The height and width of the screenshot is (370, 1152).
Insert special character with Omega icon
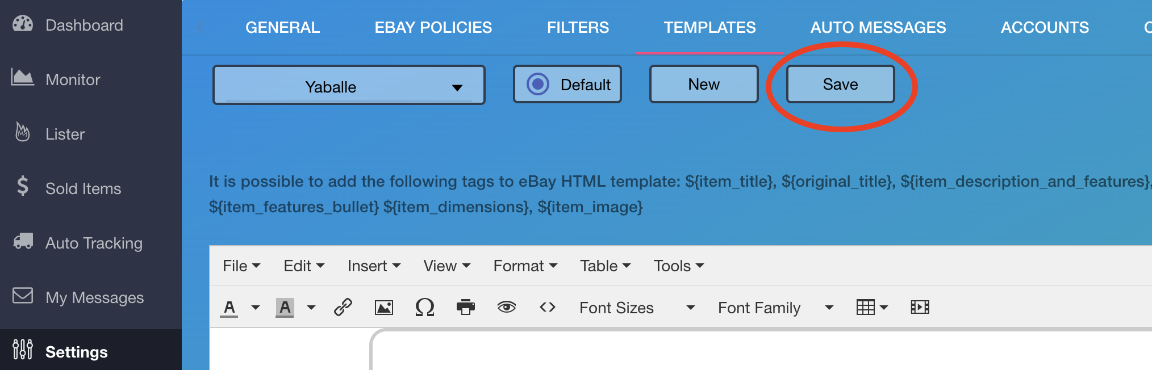coord(425,308)
